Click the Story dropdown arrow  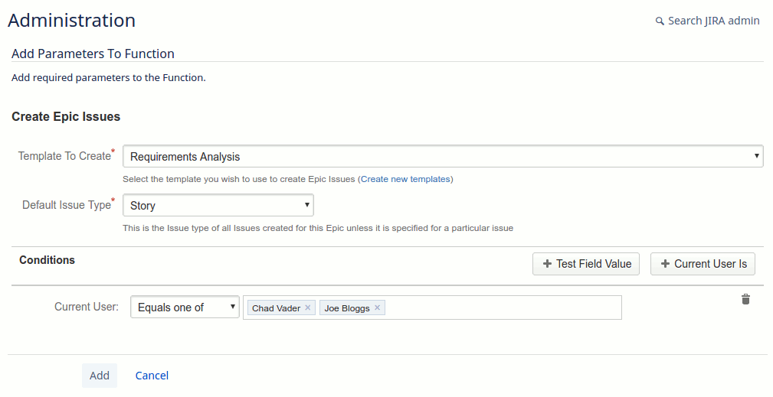click(306, 205)
